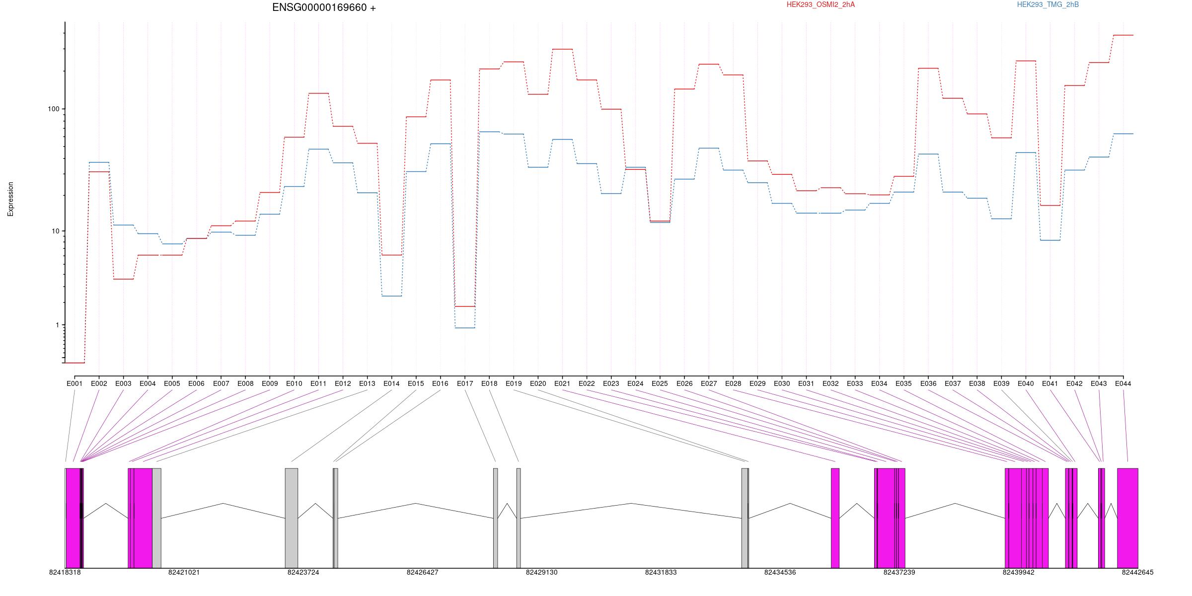Select the HEK293_OSMI2_2hA legend label
This screenshot has height=596, width=1192.
(x=820, y=4)
